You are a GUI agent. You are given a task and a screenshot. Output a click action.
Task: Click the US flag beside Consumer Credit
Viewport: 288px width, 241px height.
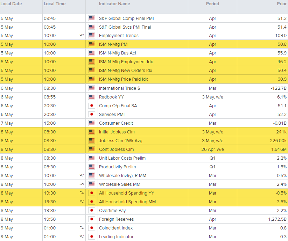pos(92,123)
